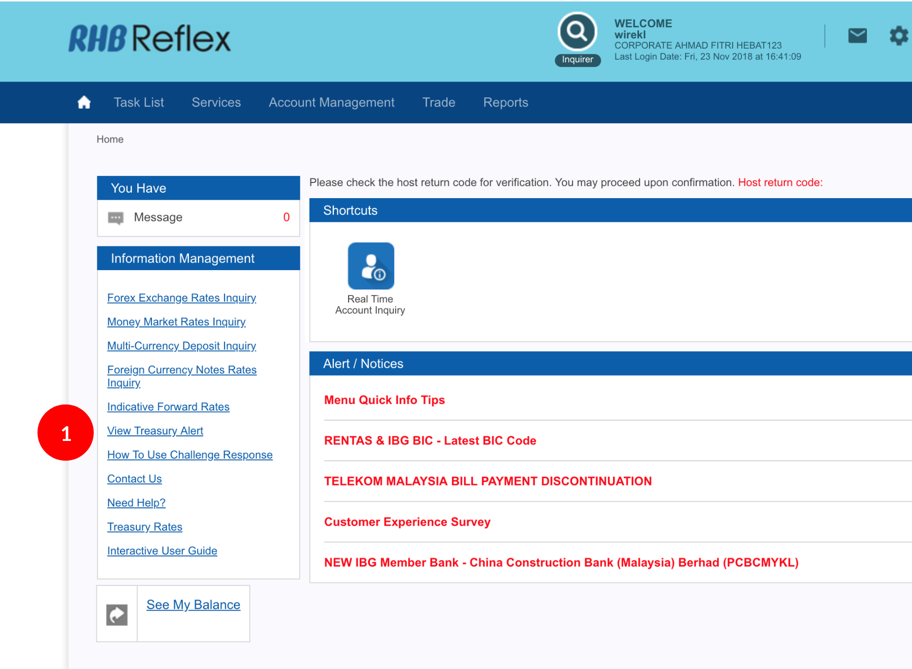Open Forex Exchange Rates Inquiry link
This screenshot has height=669, width=912.
point(181,298)
